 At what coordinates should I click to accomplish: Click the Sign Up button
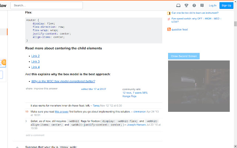(x=226, y=6)
